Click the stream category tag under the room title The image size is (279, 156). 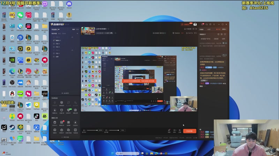pos(104,33)
